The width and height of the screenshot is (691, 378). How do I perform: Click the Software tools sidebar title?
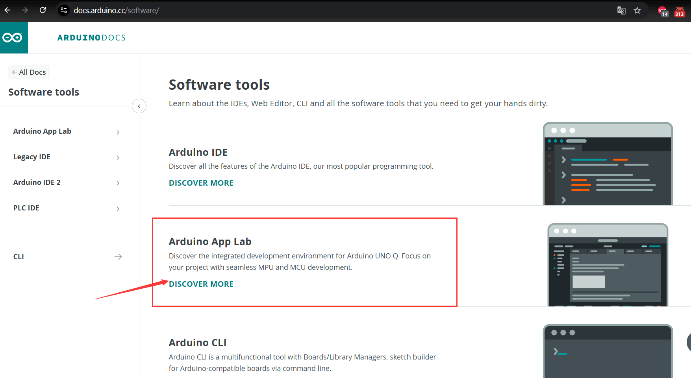(x=44, y=92)
